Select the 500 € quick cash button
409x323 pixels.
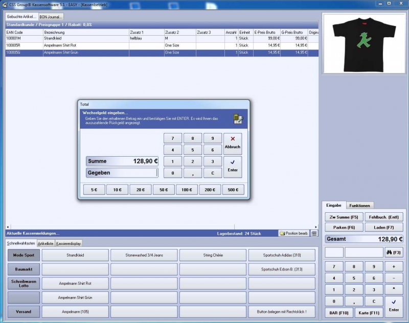[x=233, y=190]
